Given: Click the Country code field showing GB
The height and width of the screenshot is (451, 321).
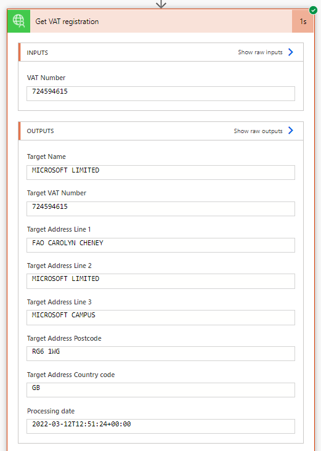Looking at the screenshot, I should click(x=161, y=390).
